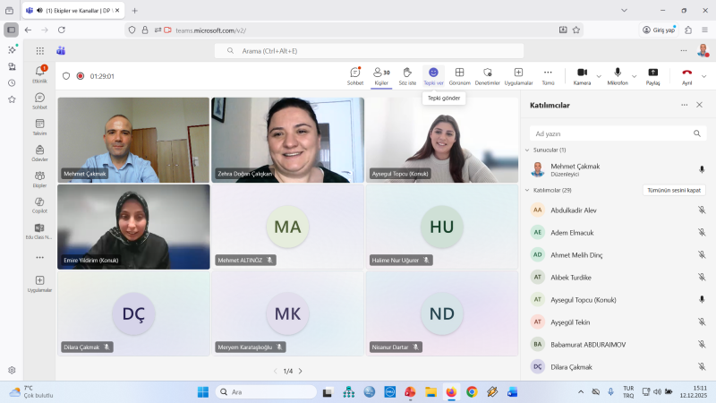Image resolution: width=716 pixels, height=403 pixels.
Task: Toggle the Kamera camera on or off
Action: [x=581, y=73]
